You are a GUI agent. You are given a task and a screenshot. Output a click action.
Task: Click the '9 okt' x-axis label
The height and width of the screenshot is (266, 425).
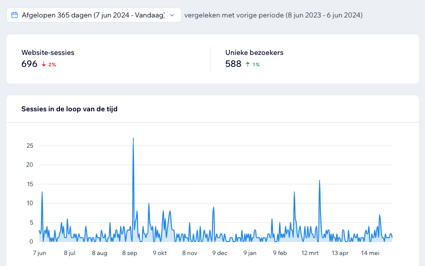[x=159, y=253]
